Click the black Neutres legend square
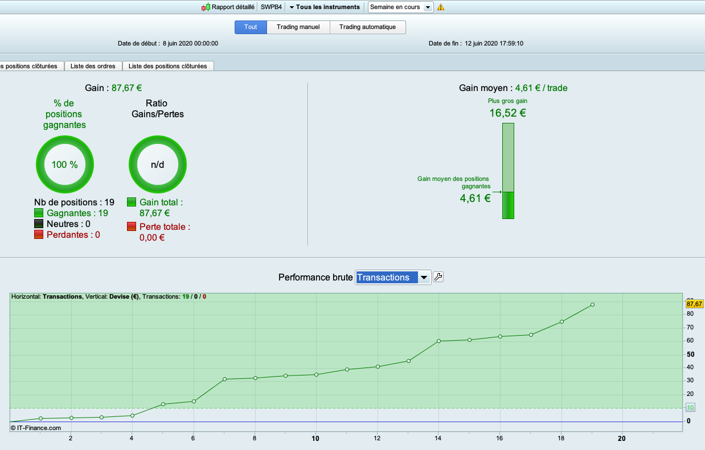705x450 pixels. pyautogui.click(x=39, y=224)
